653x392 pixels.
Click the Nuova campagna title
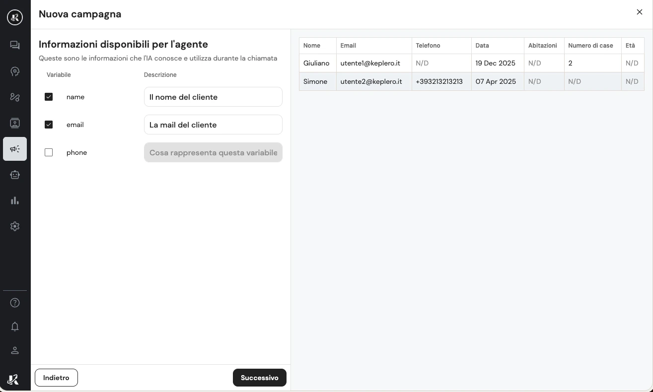point(80,14)
